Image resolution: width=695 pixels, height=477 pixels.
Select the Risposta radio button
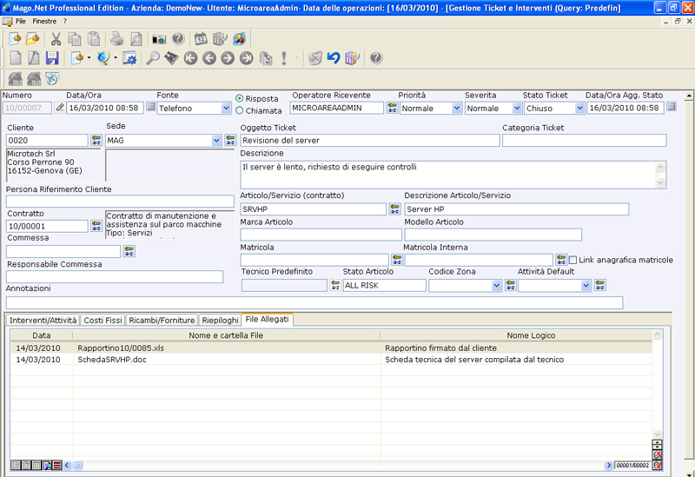pyautogui.click(x=240, y=98)
